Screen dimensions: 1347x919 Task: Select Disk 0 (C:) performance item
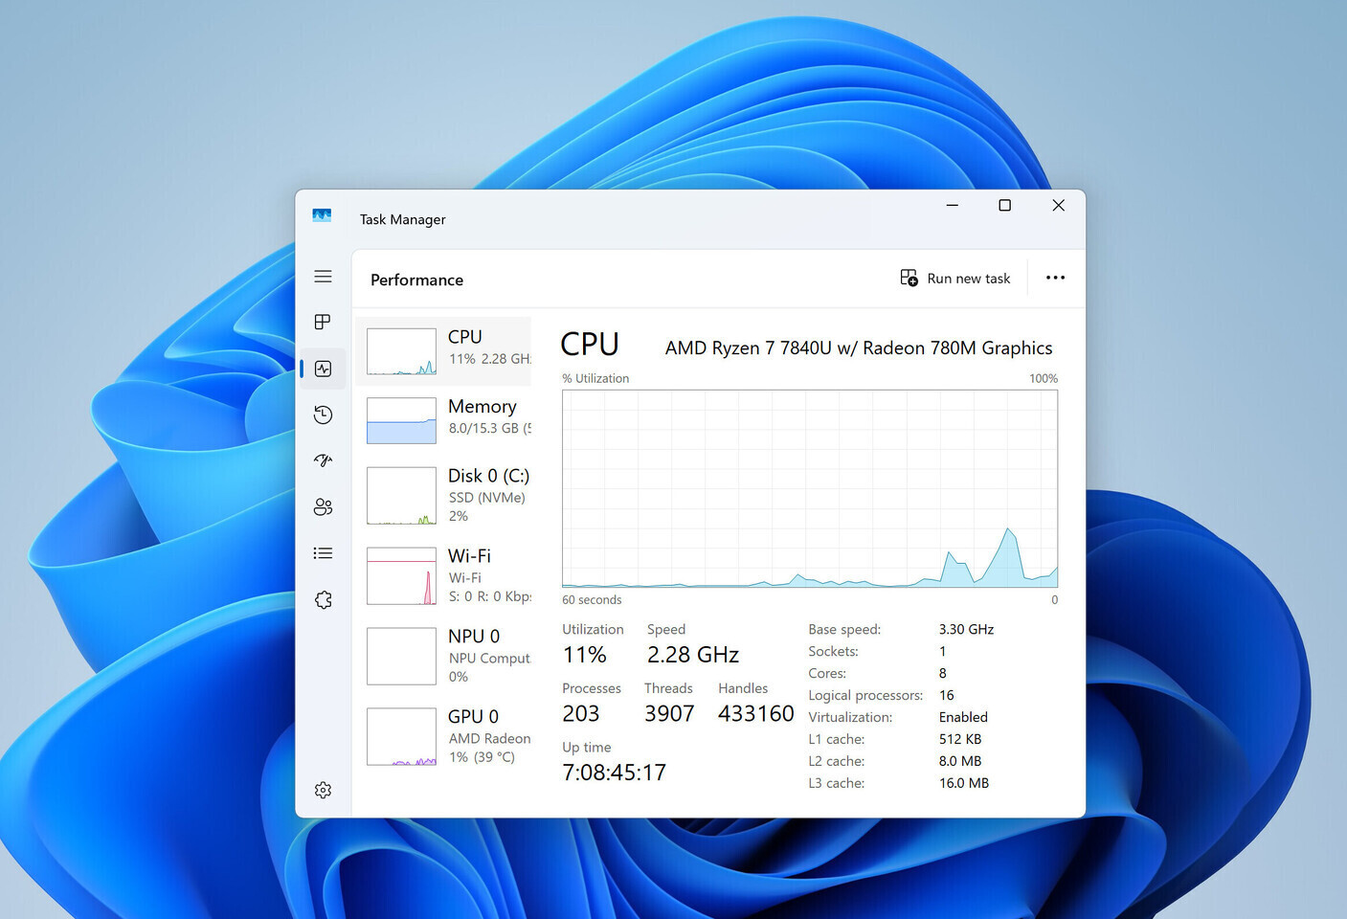443,495
